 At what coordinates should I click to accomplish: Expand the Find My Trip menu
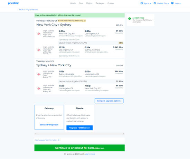tap(161, 3)
